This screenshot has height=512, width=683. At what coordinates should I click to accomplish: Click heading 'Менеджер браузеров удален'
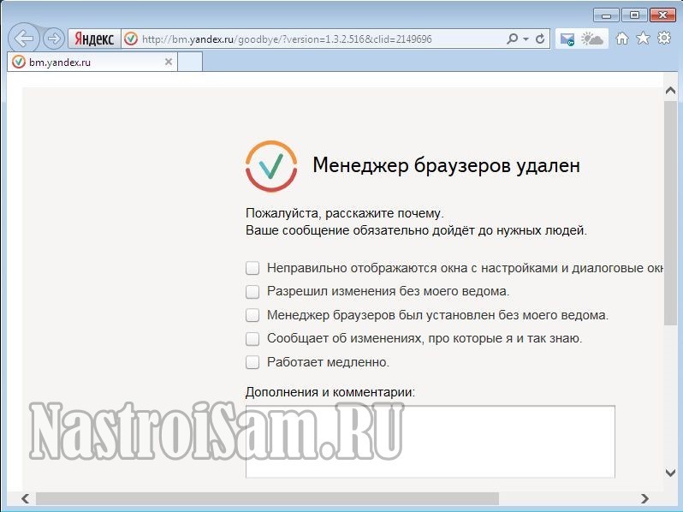tap(447, 165)
